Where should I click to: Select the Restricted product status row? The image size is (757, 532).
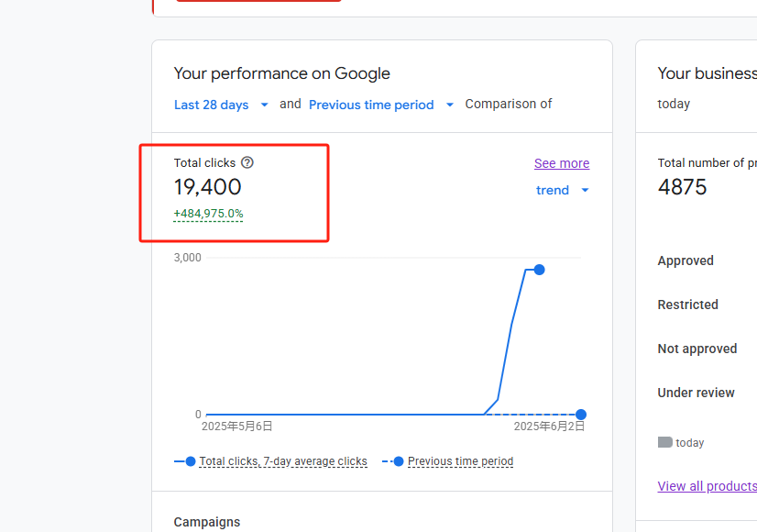pyautogui.click(x=687, y=305)
